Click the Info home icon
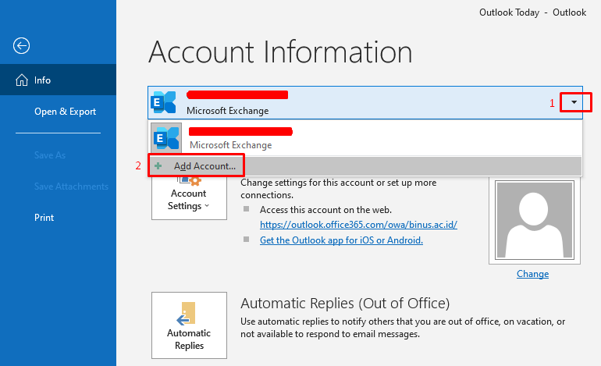The width and height of the screenshot is (601, 366). (22, 80)
